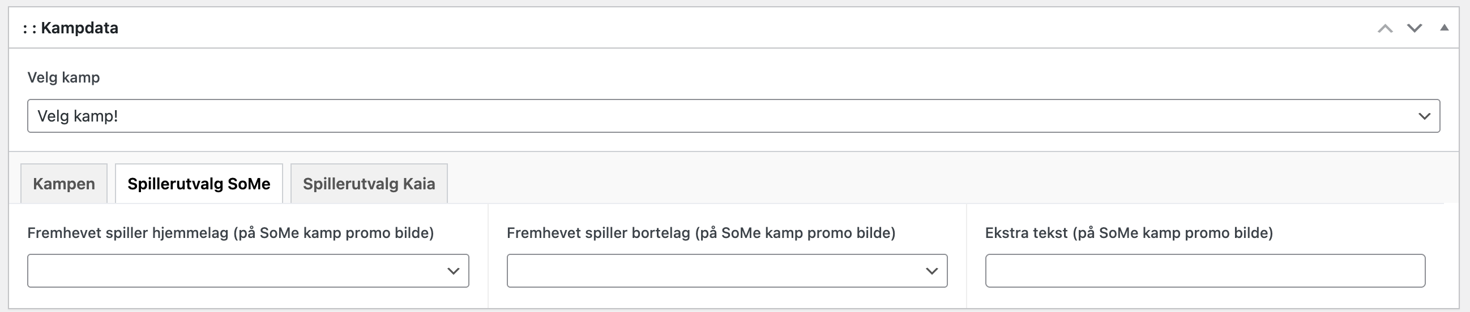Focus the Ekstra tekst input field
Screen dimensions: 1470x312
[1204, 271]
